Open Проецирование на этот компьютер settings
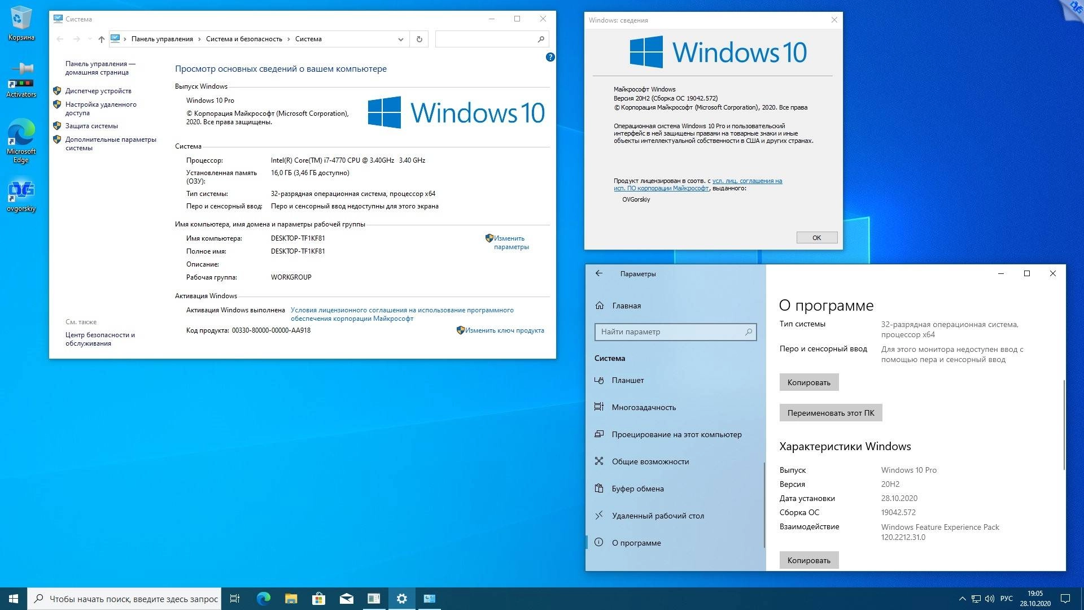This screenshot has height=610, width=1084. [676, 434]
